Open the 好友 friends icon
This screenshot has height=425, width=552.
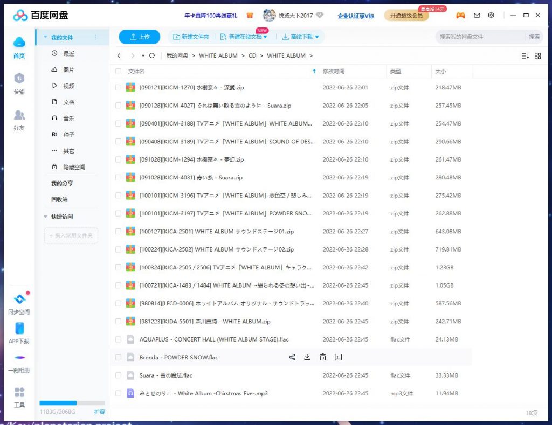pyautogui.click(x=19, y=115)
